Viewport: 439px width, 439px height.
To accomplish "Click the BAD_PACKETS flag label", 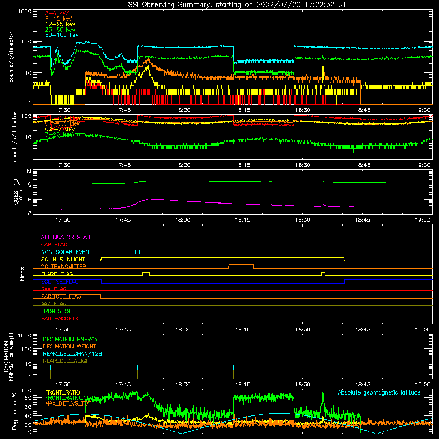I will 60,318.
